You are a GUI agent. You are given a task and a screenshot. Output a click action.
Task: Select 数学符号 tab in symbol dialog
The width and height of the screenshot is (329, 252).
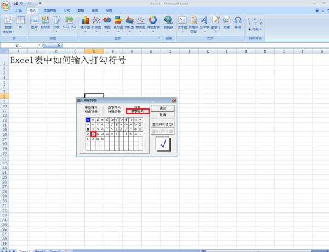click(x=138, y=112)
